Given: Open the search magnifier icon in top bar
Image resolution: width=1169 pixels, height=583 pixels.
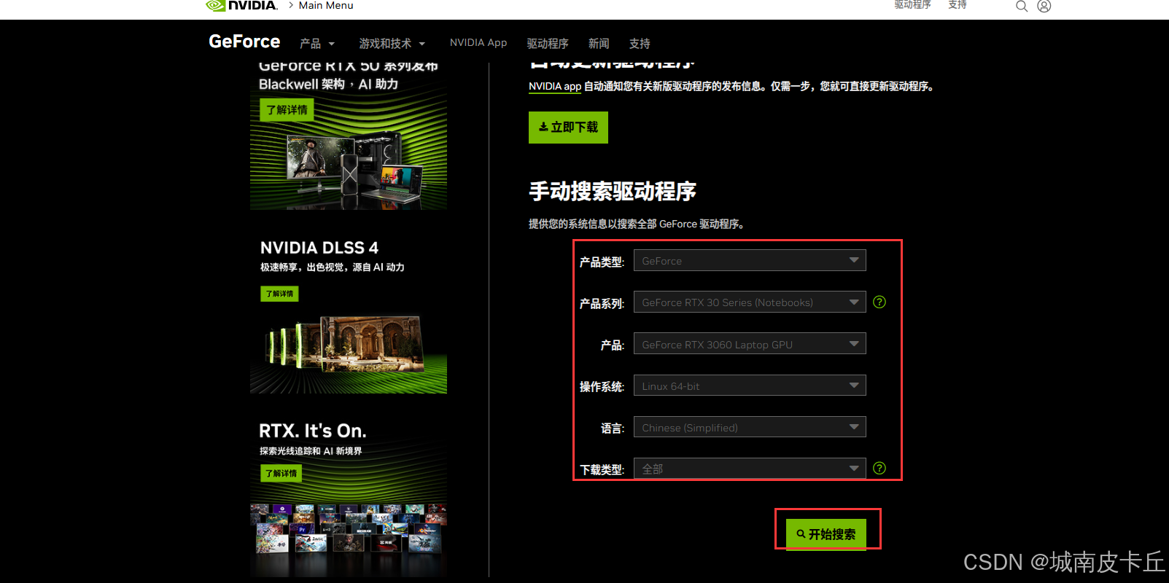Looking at the screenshot, I should (1022, 6).
